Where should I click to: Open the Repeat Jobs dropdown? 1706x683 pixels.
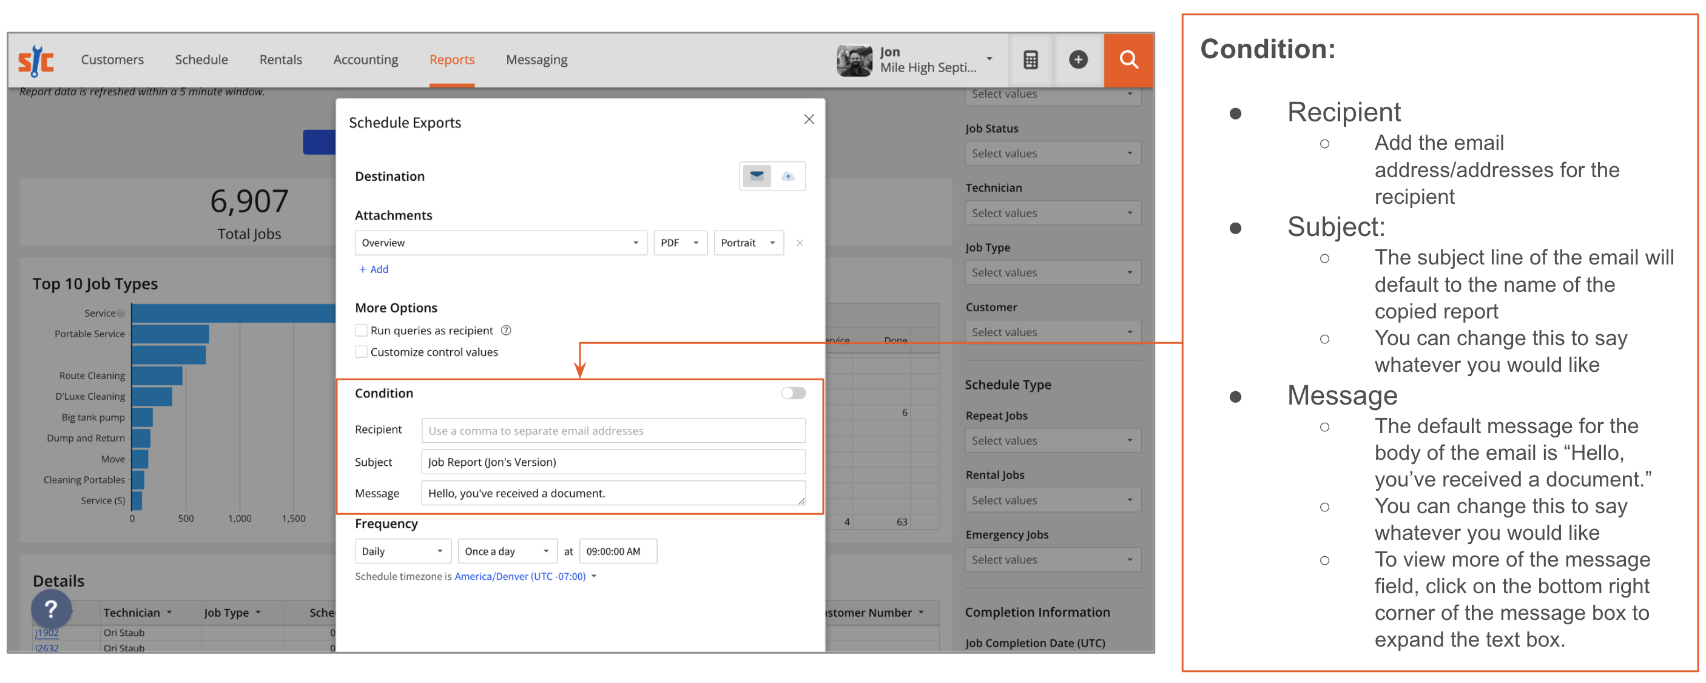point(1053,441)
